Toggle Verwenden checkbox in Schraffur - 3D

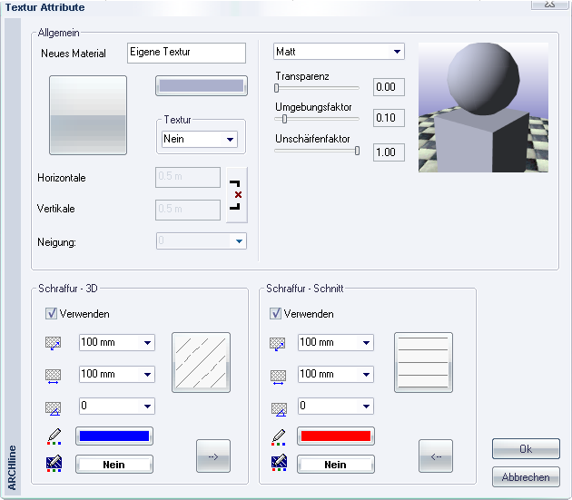(51, 313)
